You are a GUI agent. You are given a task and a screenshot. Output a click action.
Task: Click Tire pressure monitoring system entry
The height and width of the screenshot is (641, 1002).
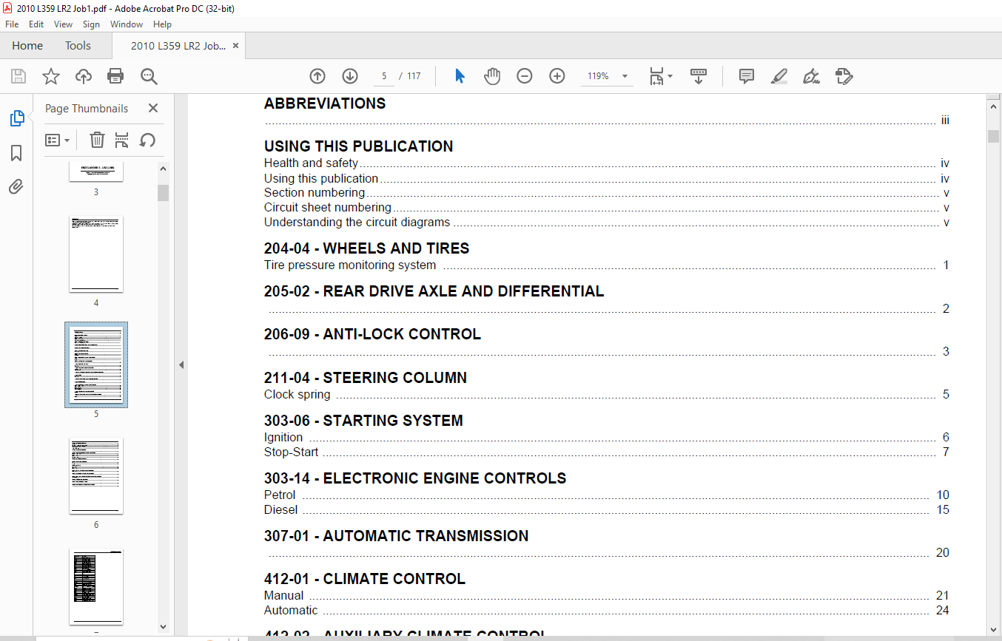click(350, 265)
